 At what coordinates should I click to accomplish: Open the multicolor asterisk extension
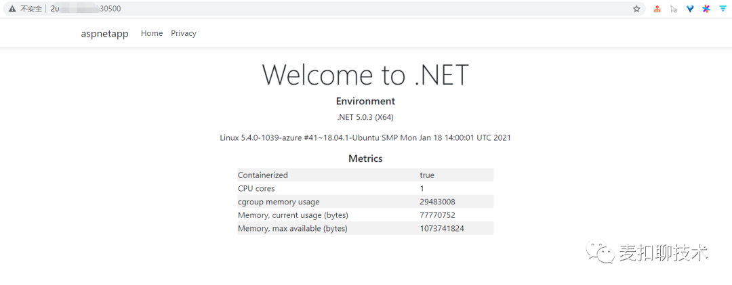[706, 8]
